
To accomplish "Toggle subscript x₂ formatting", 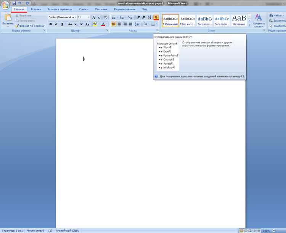I will [76, 24].
